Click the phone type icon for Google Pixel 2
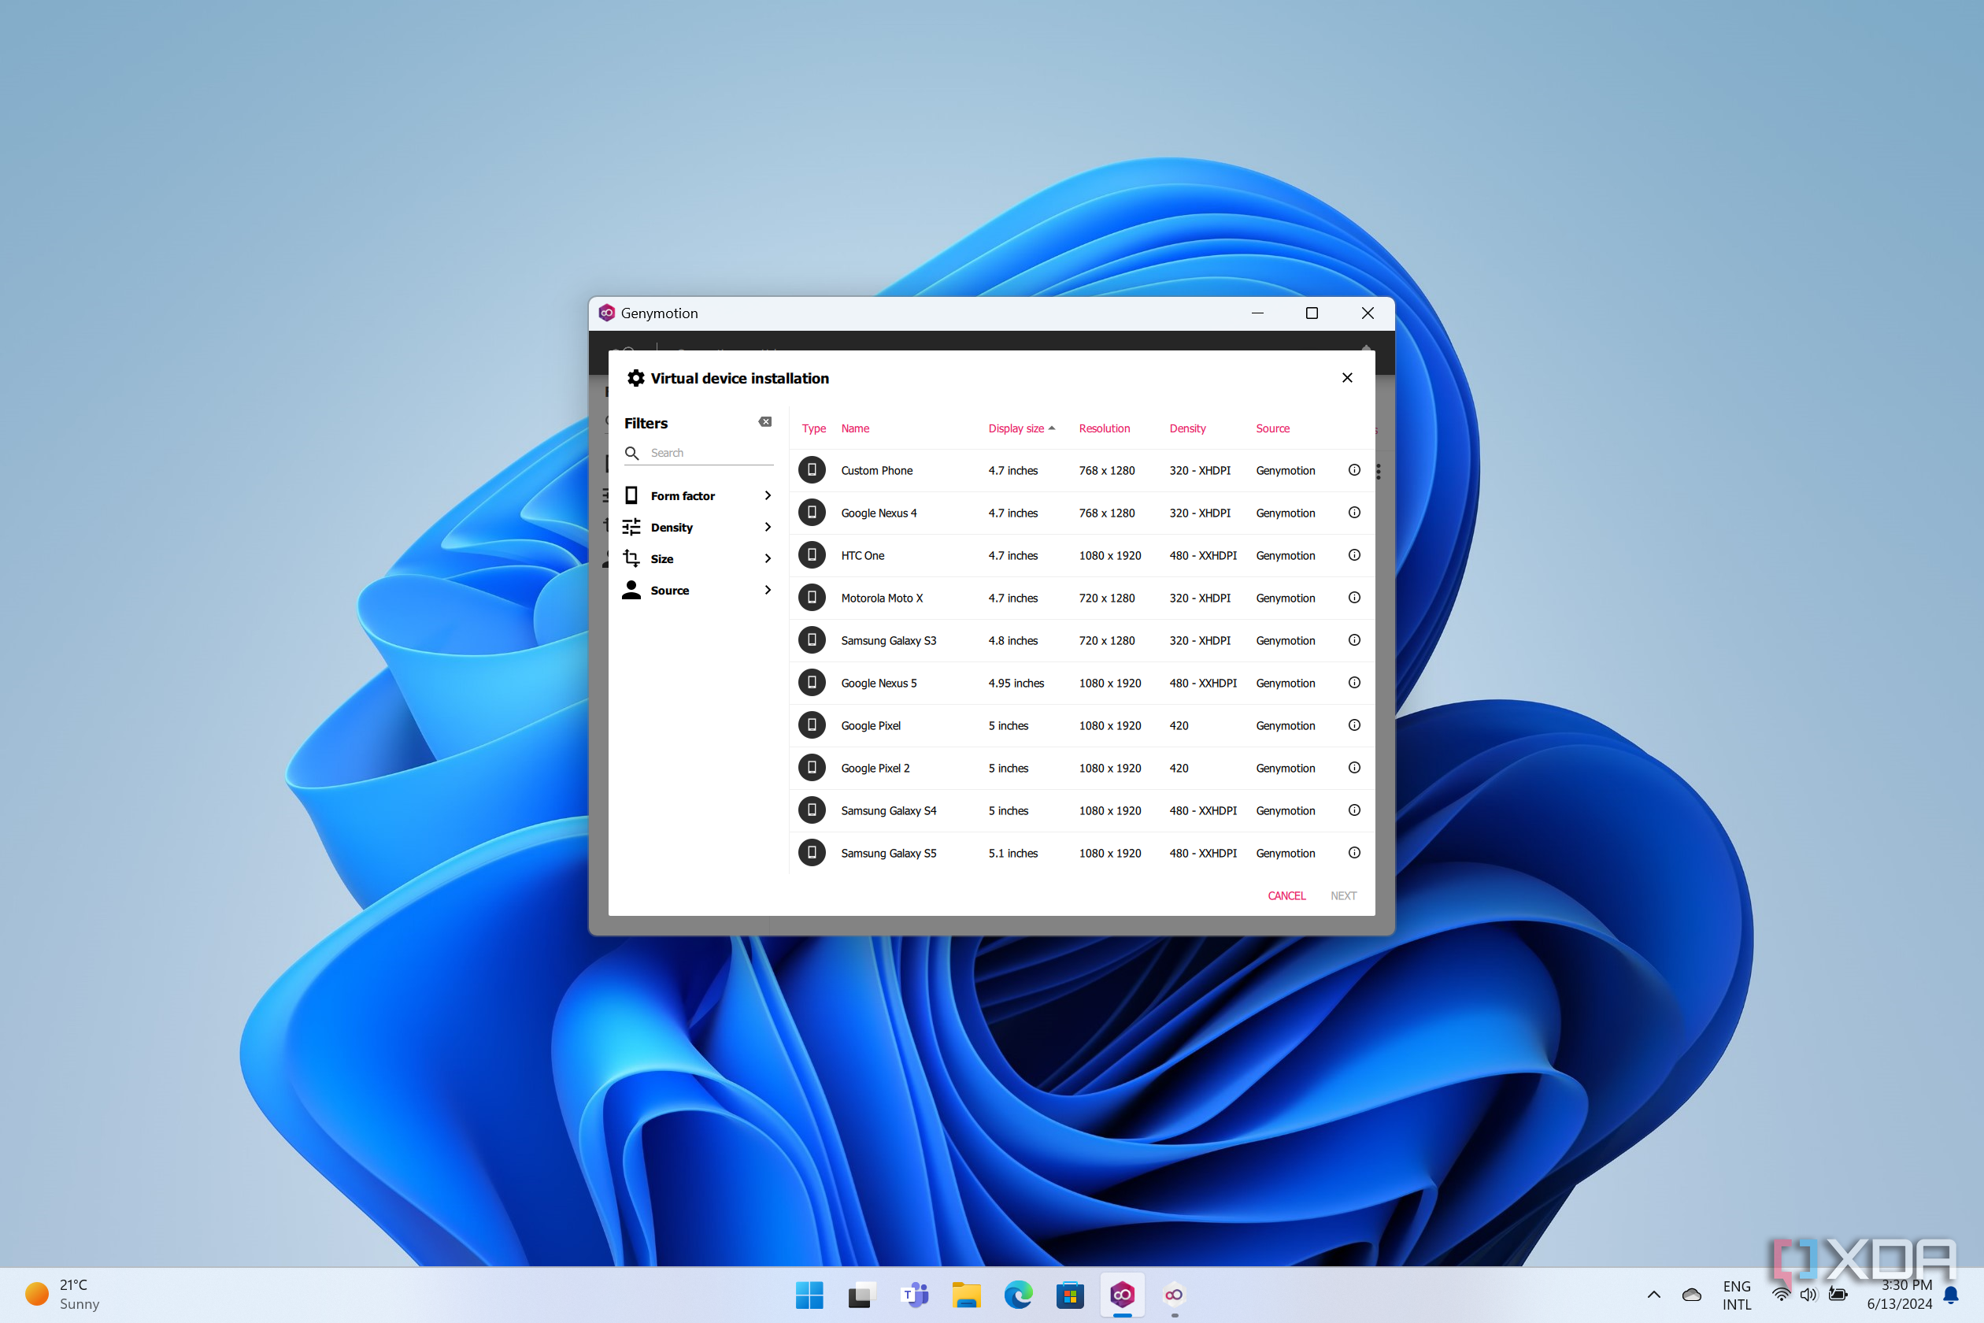 coord(812,768)
